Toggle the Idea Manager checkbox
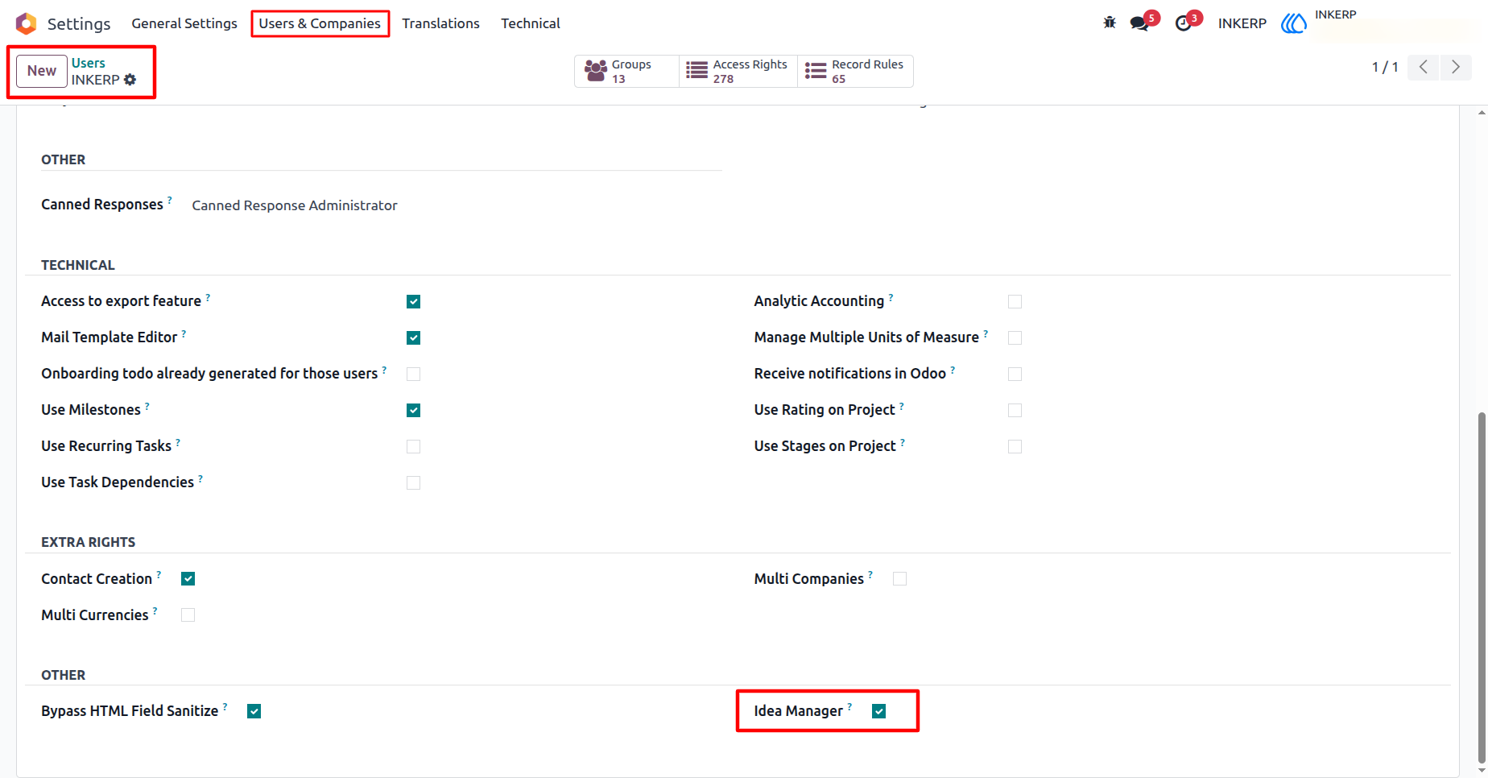1488x778 pixels. point(878,711)
